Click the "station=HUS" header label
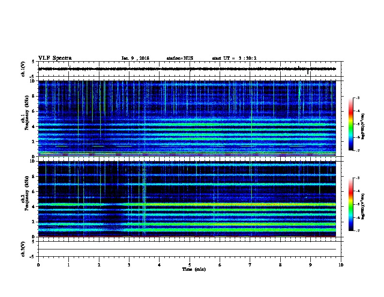This screenshot has height=297, width=384. click(180, 58)
